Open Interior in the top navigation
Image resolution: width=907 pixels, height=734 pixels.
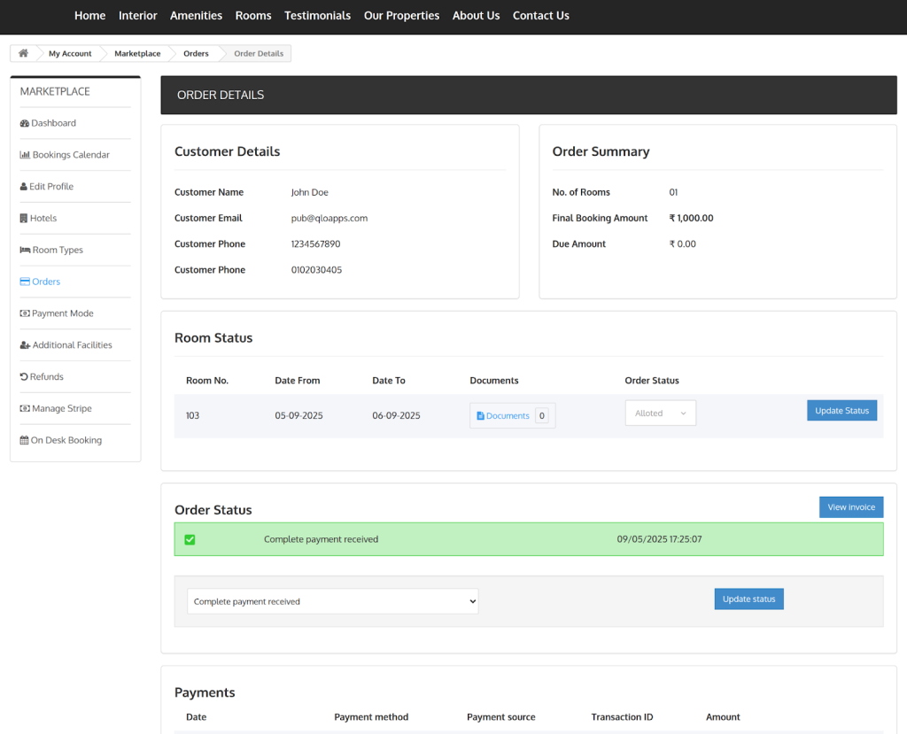(137, 16)
